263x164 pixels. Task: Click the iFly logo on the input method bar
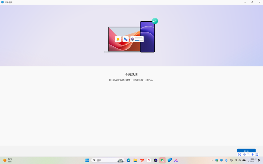(239, 154)
